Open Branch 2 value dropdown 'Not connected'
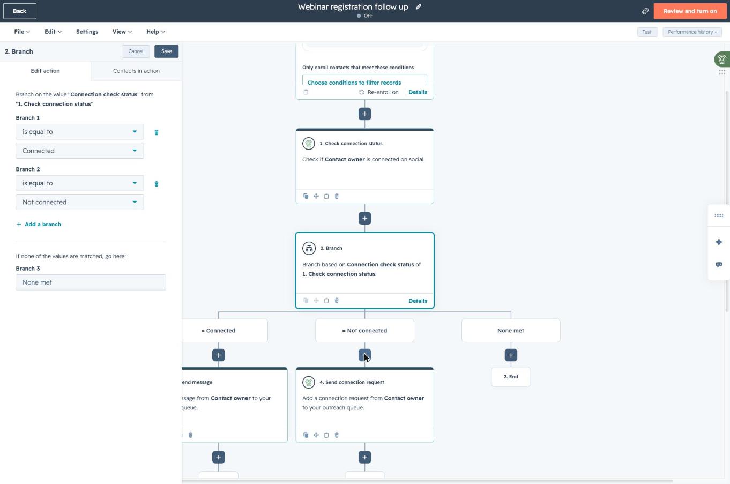The width and height of the screenshot is (730, 484). click(80, 202)
